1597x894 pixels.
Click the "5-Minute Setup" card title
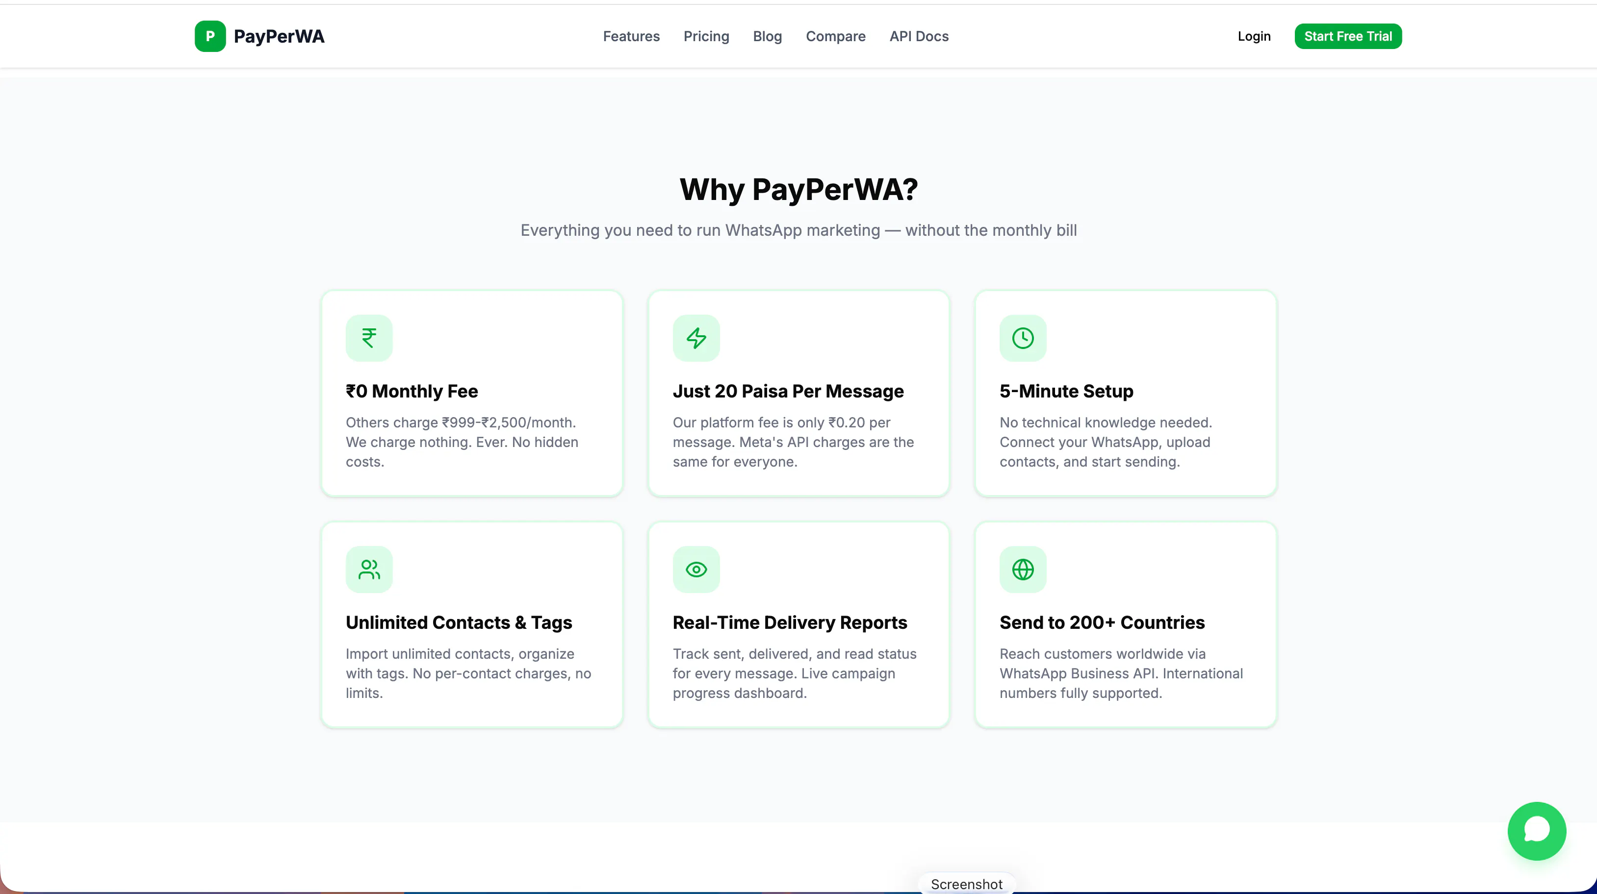1066,392
